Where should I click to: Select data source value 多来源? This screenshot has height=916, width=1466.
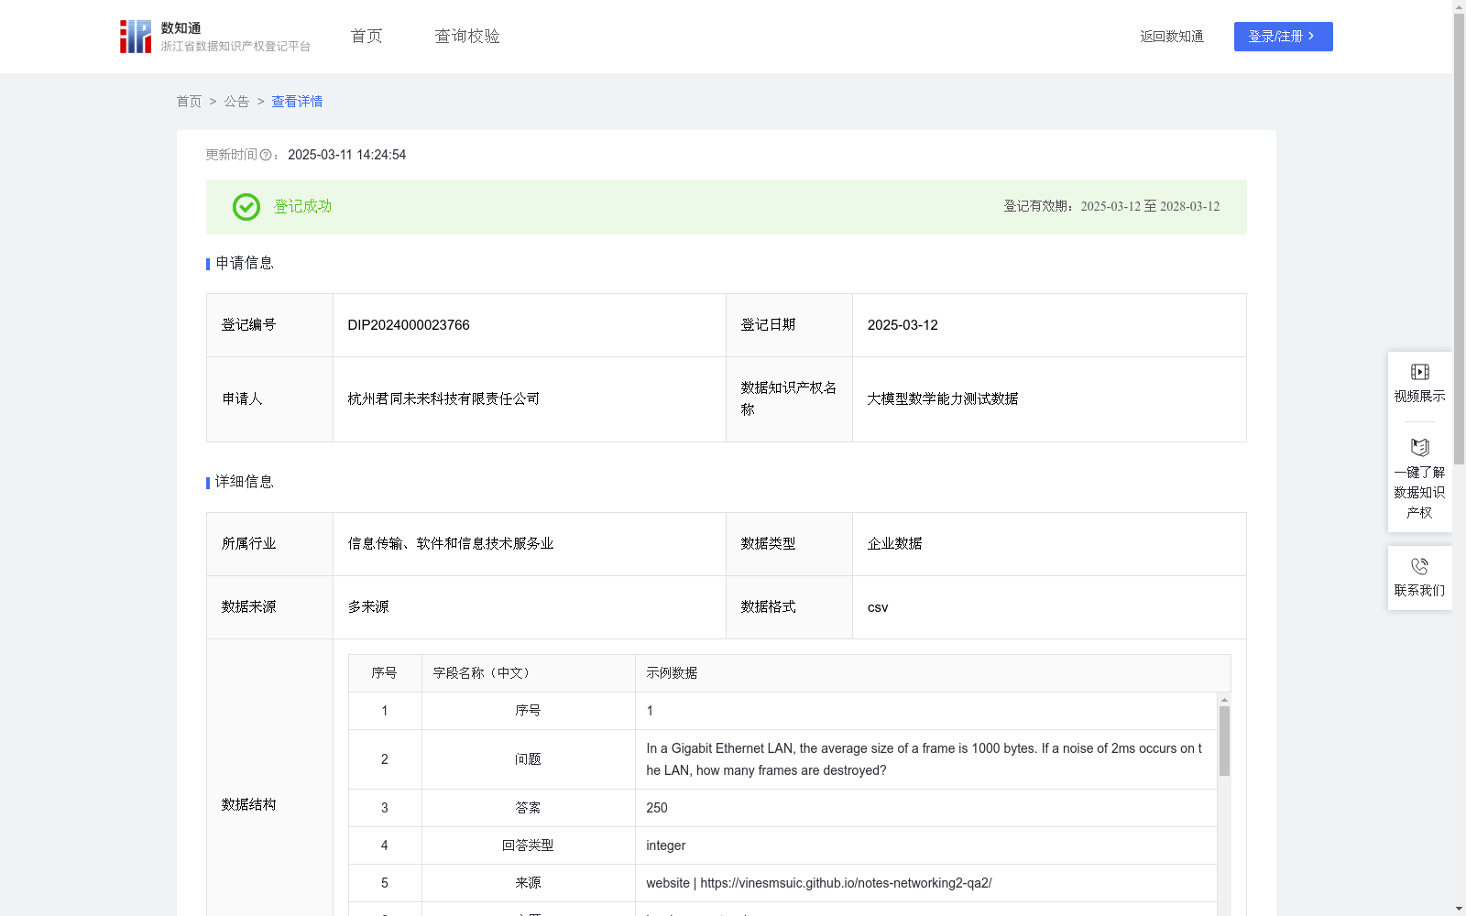click(368, 607)
